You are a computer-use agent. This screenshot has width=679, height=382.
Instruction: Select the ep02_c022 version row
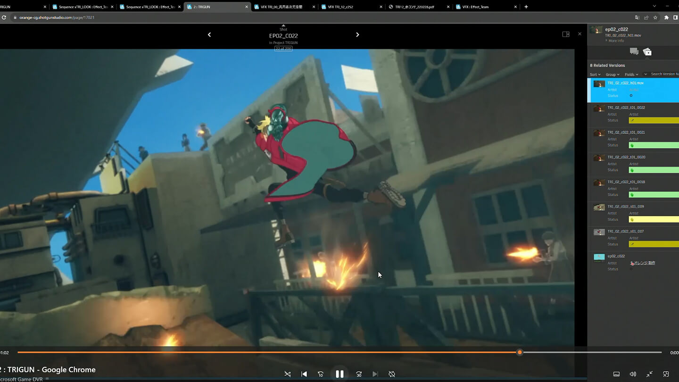click(633, 263)
